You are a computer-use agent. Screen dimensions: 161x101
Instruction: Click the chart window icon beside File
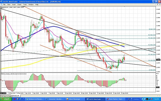click(2, 5)
